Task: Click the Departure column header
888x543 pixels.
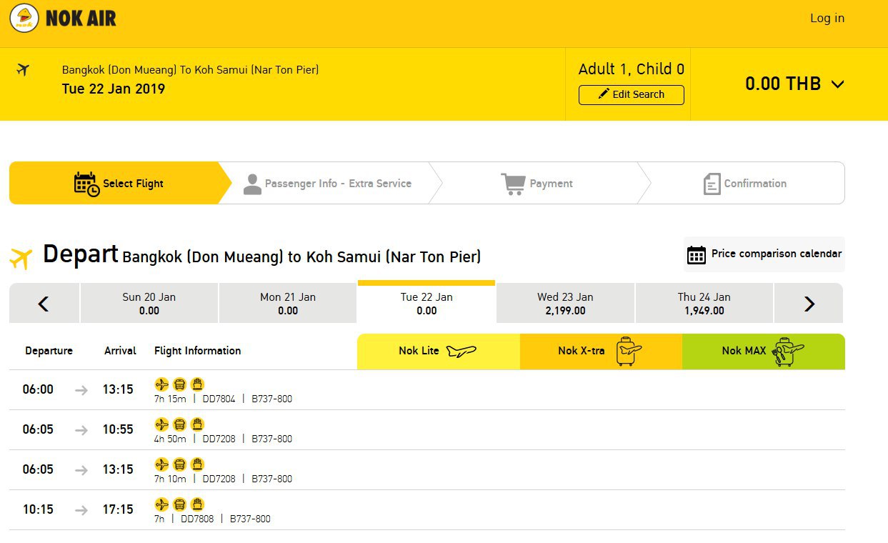Action: 49,351
